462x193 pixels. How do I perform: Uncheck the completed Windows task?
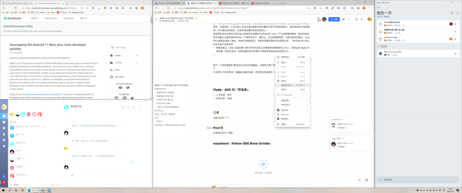[380, 53]
